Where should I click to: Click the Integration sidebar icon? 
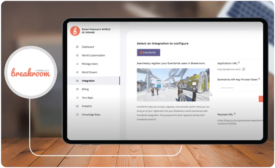[x=77, y=81]
